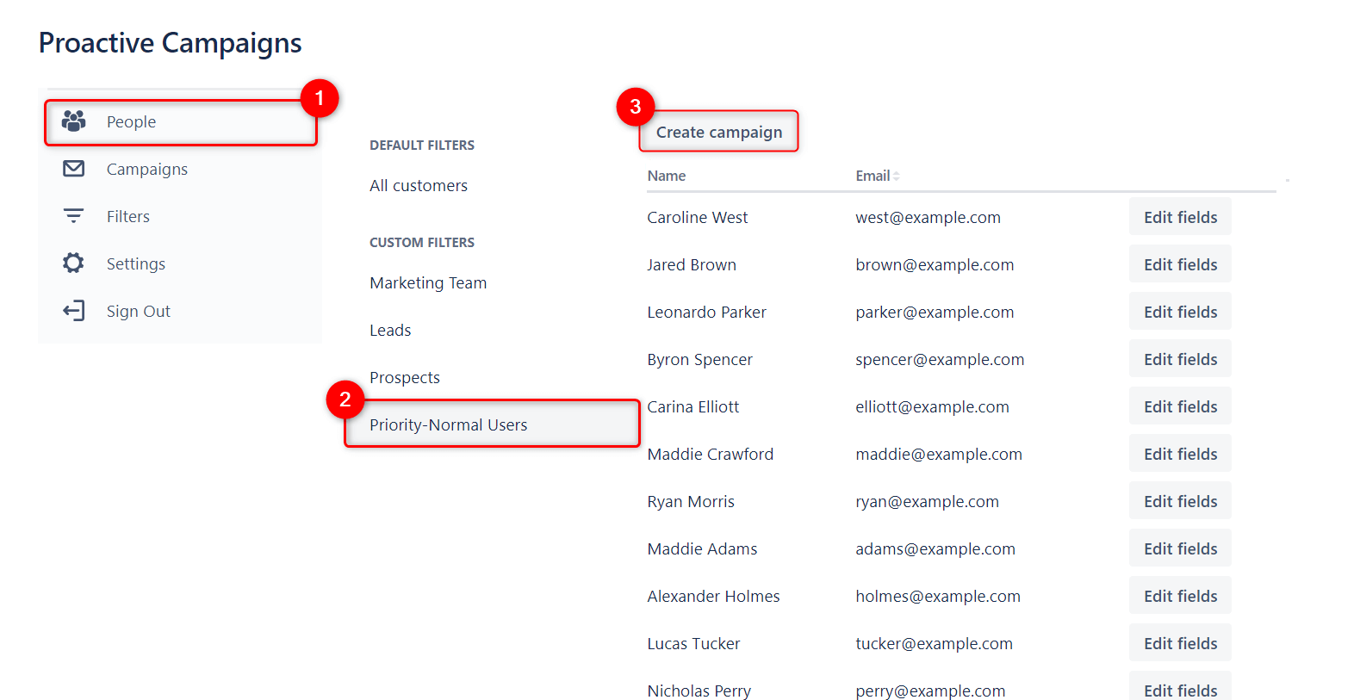Click the name Maddie Adams
The image size is (1360, 700).
coord(702,549)
